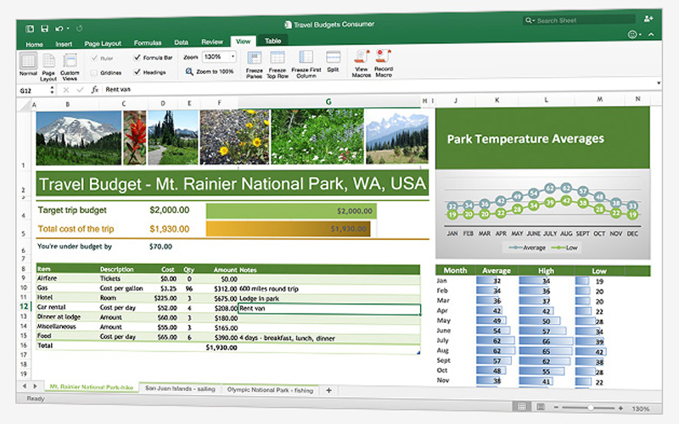This screenshot has width=679, height=424.
Task: Open the Zoom percentage dropdown
Action: [233, 57]
